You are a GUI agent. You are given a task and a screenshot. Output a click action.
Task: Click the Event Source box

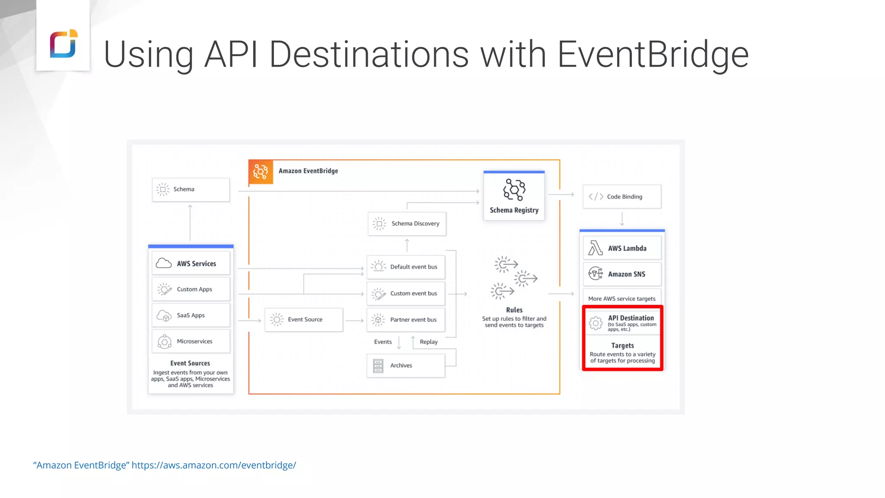coord(304,319)
